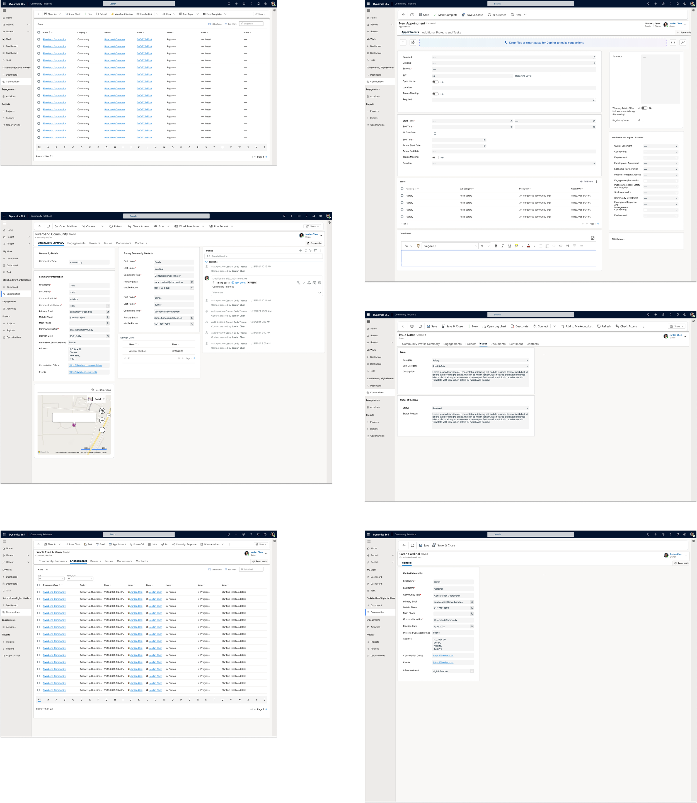697x803 pixels.
Task: Zoom out on the Riverbend map
Action: (102, 430)
